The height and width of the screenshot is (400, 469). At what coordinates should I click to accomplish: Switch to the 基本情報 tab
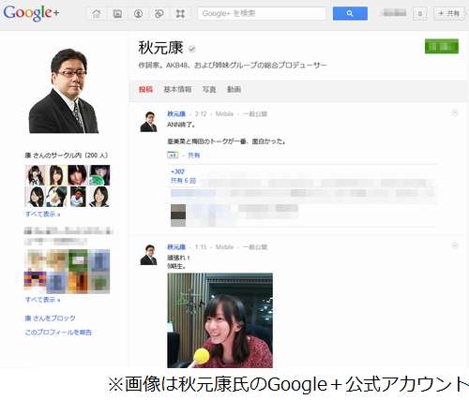177,90
